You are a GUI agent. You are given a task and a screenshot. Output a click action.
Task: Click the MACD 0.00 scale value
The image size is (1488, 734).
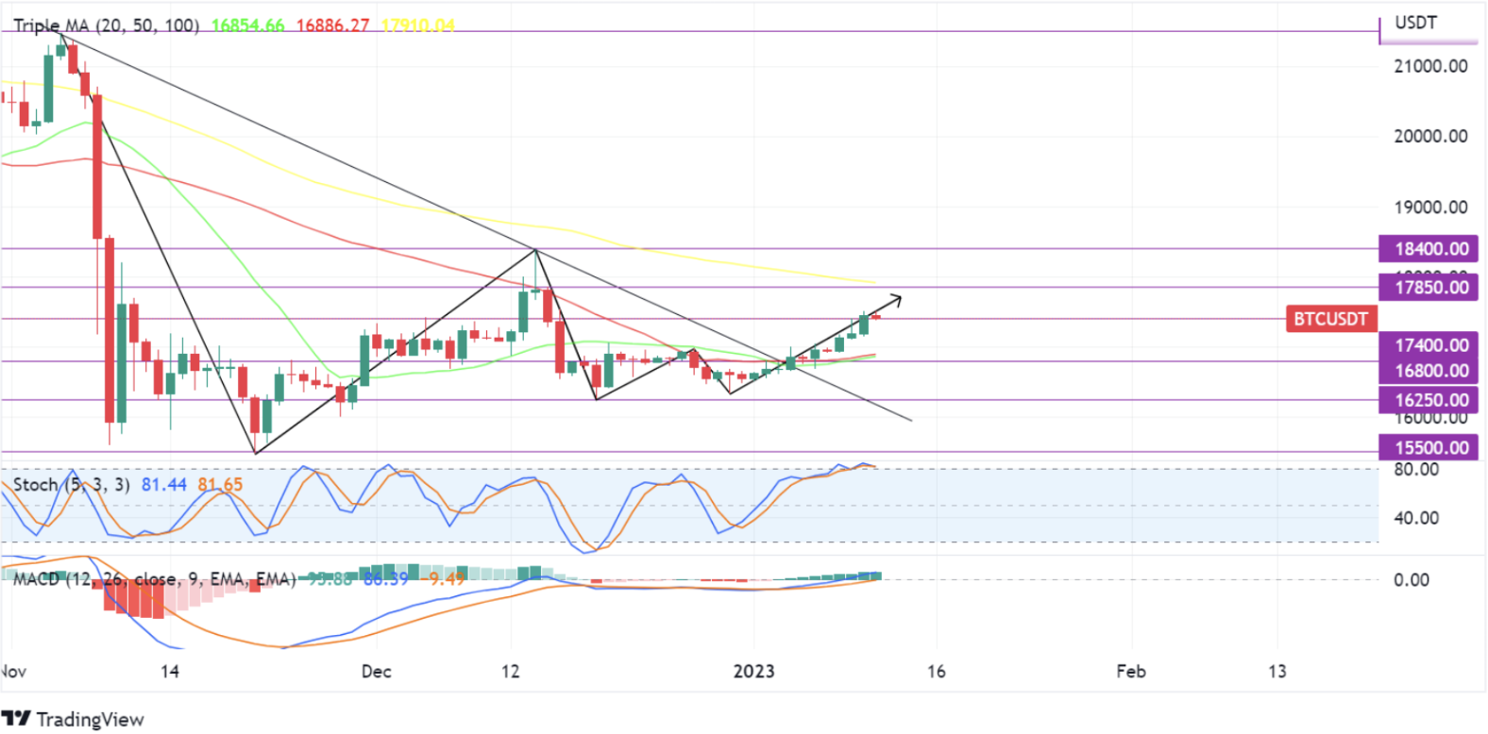pos(1412,580)
